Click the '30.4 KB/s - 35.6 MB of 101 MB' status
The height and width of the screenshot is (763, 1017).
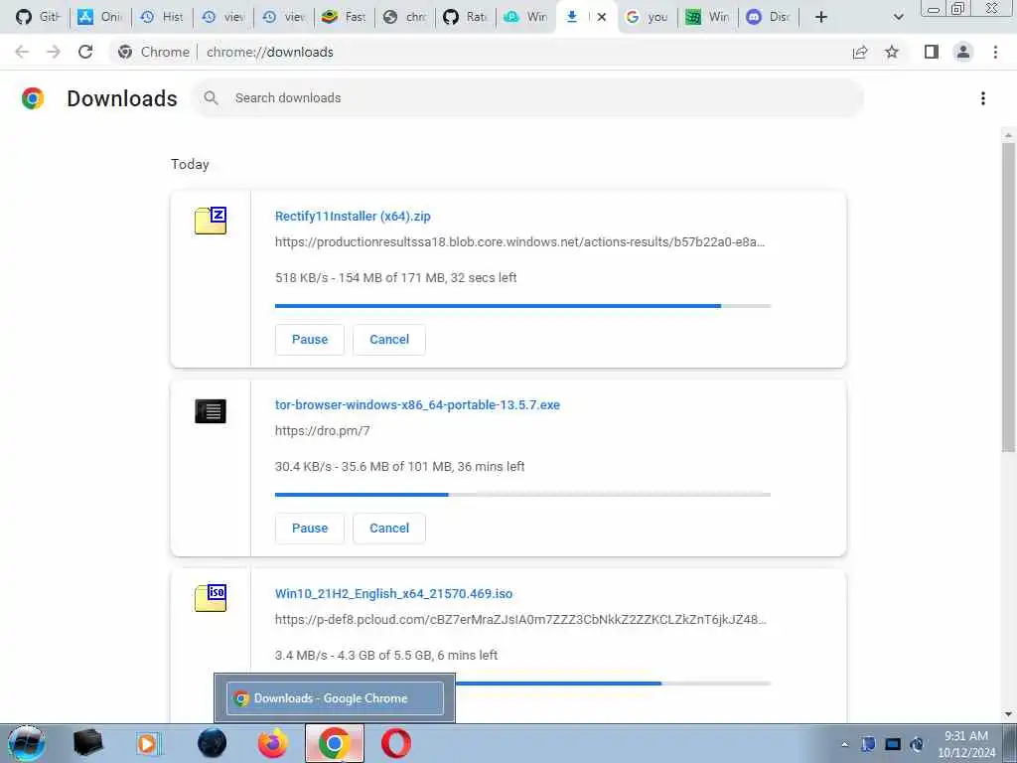399,467
